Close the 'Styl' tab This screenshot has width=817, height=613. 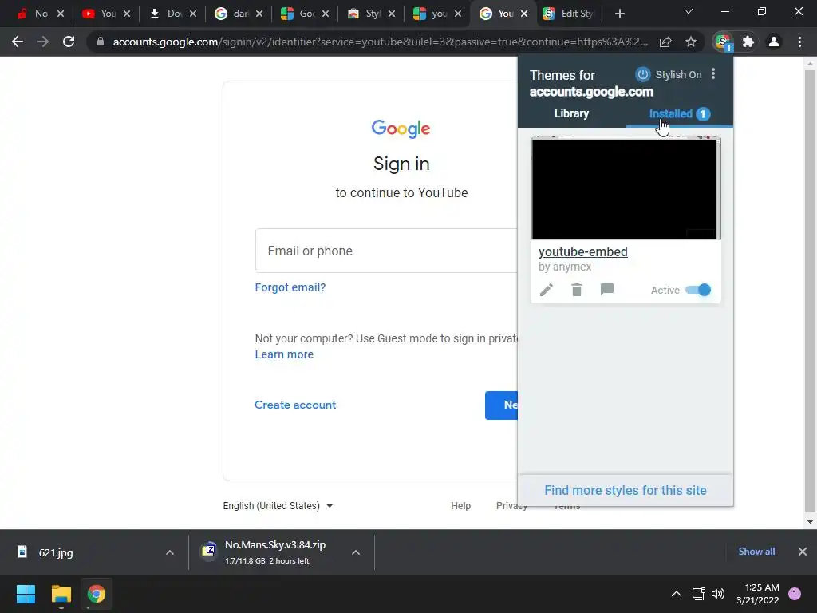point(392,14)
